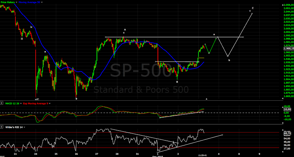Select the end handle of projected wave C line
The image size is (294, 157).
tap(252, 14)
